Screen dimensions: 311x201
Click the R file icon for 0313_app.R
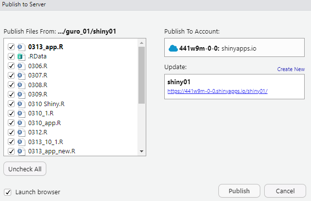pos(21,47)
